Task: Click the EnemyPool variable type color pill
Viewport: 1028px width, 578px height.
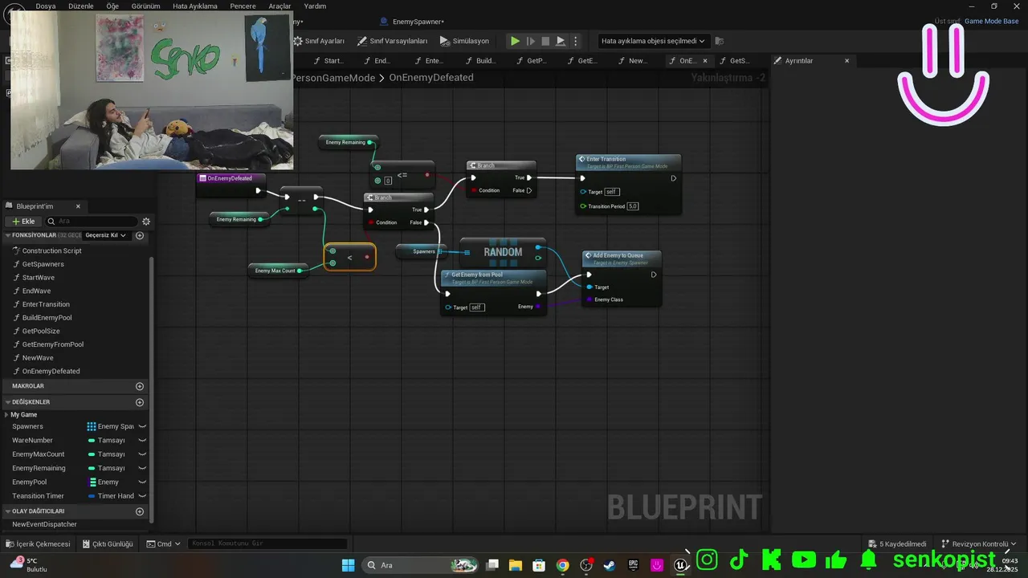Action: pos(92,482)
